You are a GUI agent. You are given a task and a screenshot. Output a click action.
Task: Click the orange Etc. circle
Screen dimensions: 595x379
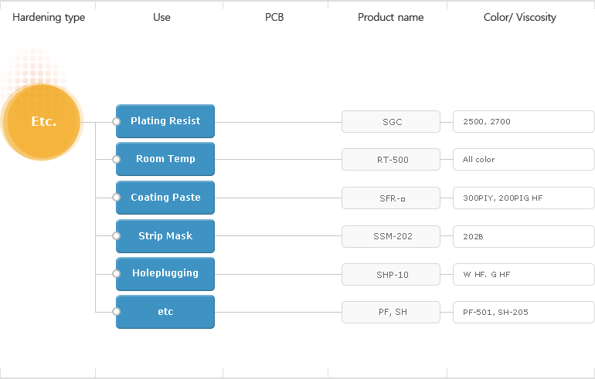pyautogui.click(x=42, y=122)
